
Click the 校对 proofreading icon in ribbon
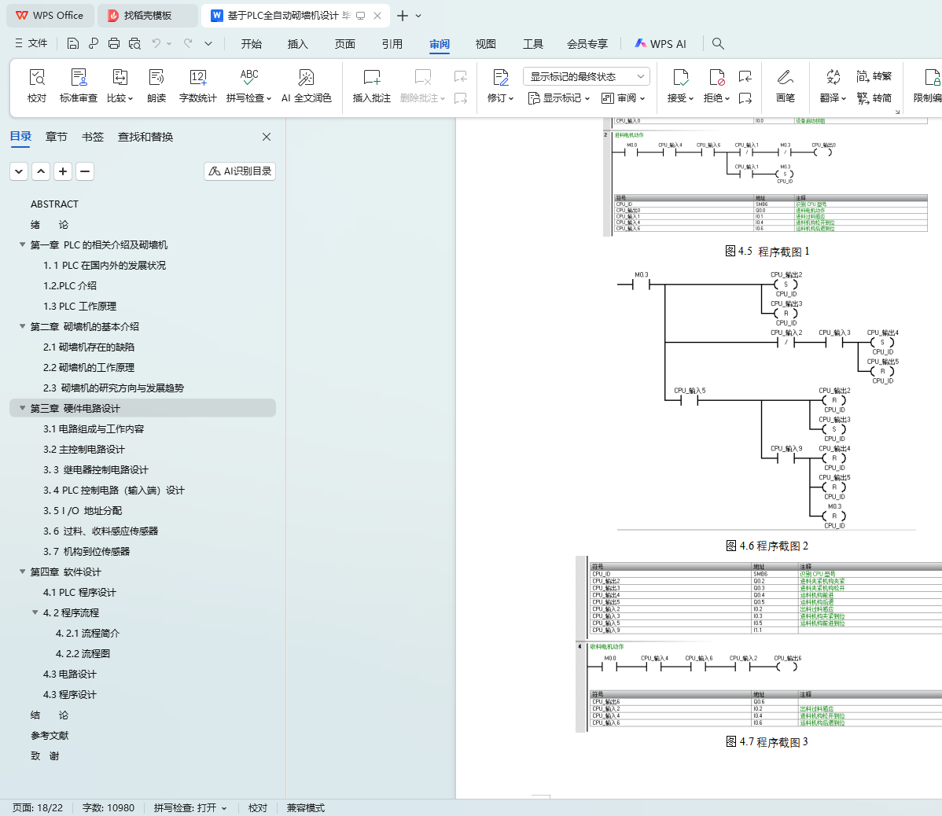(37, 86)
